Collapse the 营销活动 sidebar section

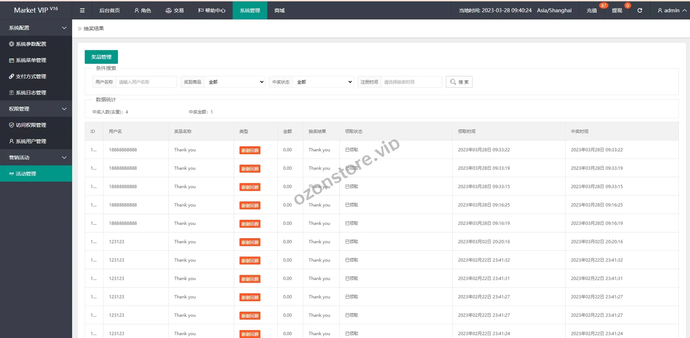click(36, 157)
